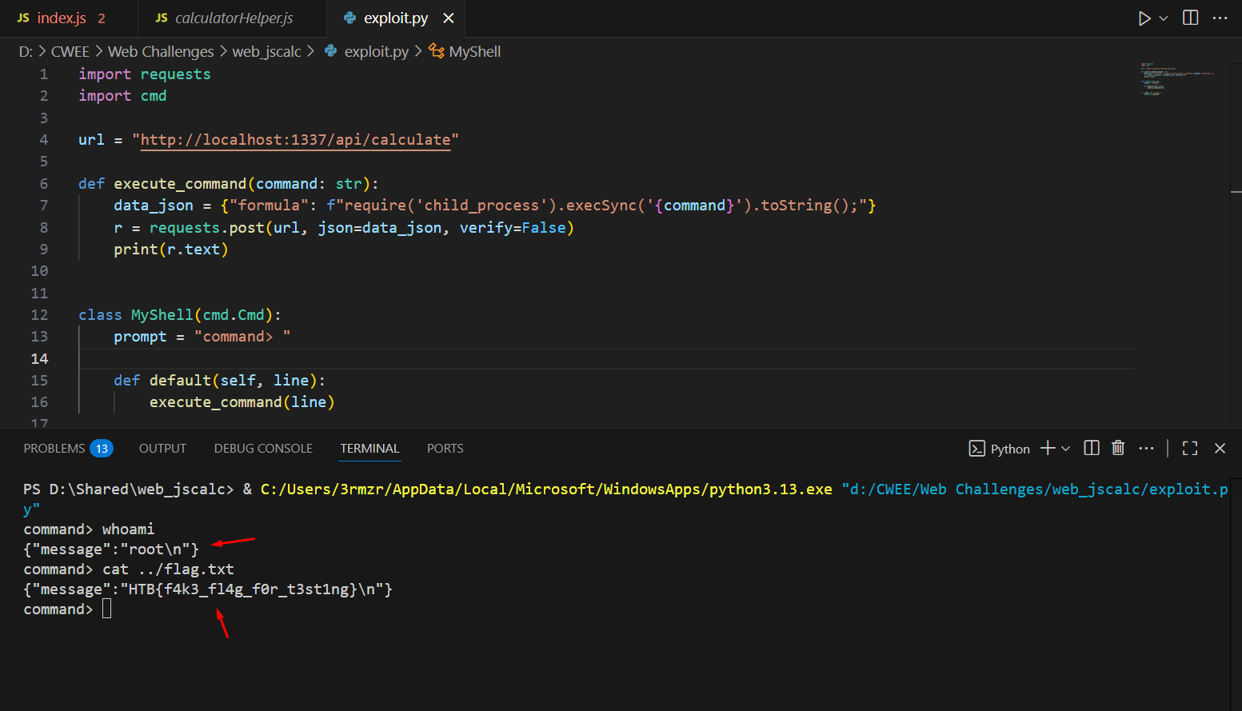Click the terminal input cursor prompt

click(107, 609)
